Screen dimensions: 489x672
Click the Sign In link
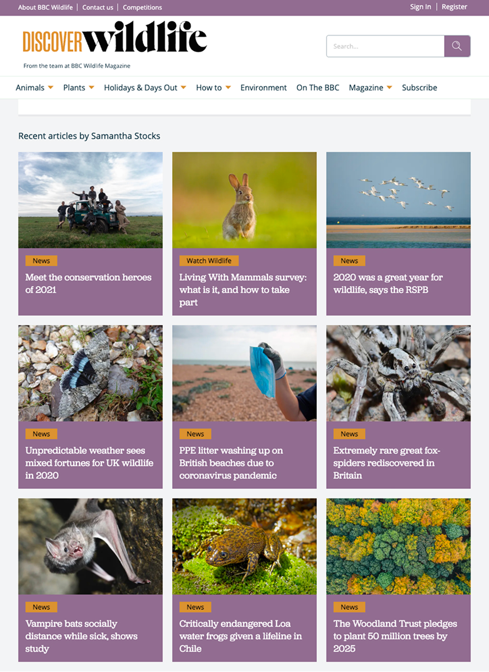[420, 7]
